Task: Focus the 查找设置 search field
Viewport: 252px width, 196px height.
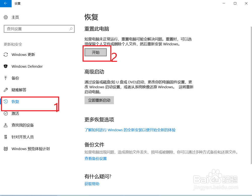Action: coord(39,29)
